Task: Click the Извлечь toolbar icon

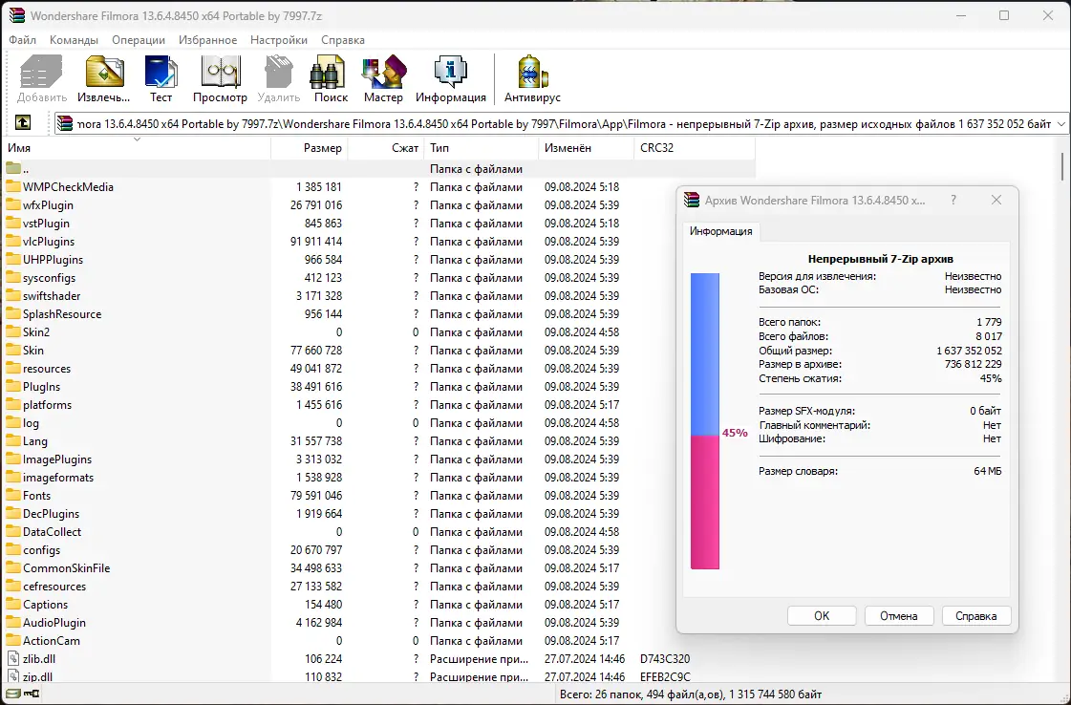Action: tap(104, 73)
